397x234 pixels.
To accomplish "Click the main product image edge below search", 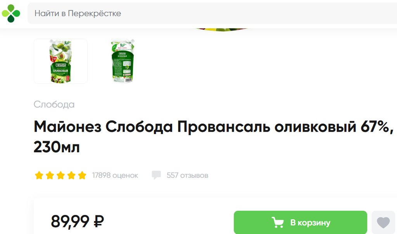I will tap(221, 29).
